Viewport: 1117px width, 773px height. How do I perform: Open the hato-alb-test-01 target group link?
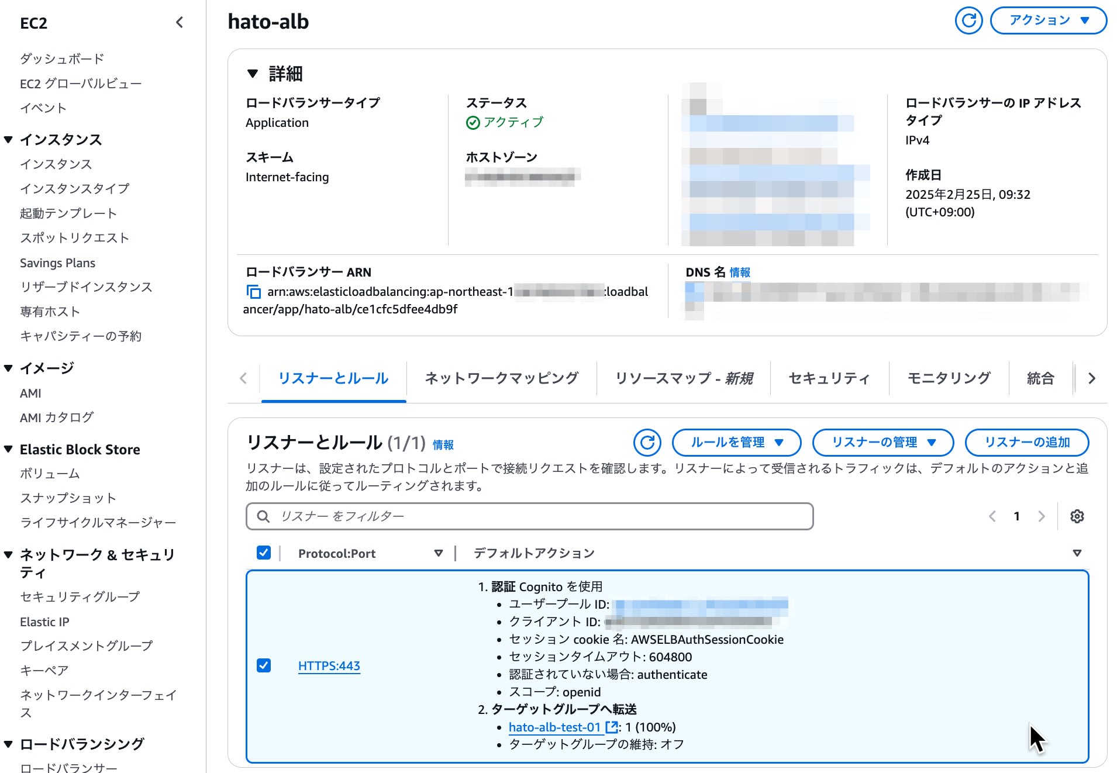(555, 727)
